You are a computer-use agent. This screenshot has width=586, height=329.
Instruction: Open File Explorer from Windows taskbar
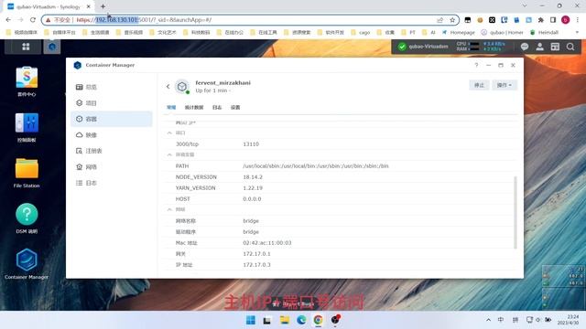(x=285, y=320)
